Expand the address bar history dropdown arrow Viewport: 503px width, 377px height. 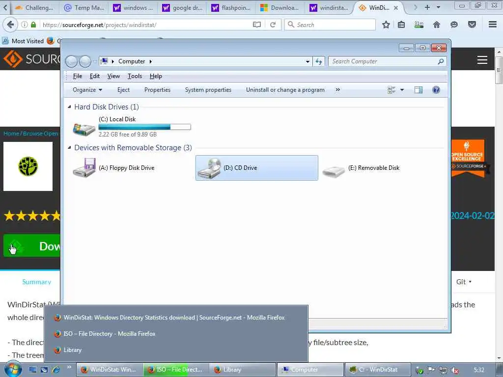(307, 61)
